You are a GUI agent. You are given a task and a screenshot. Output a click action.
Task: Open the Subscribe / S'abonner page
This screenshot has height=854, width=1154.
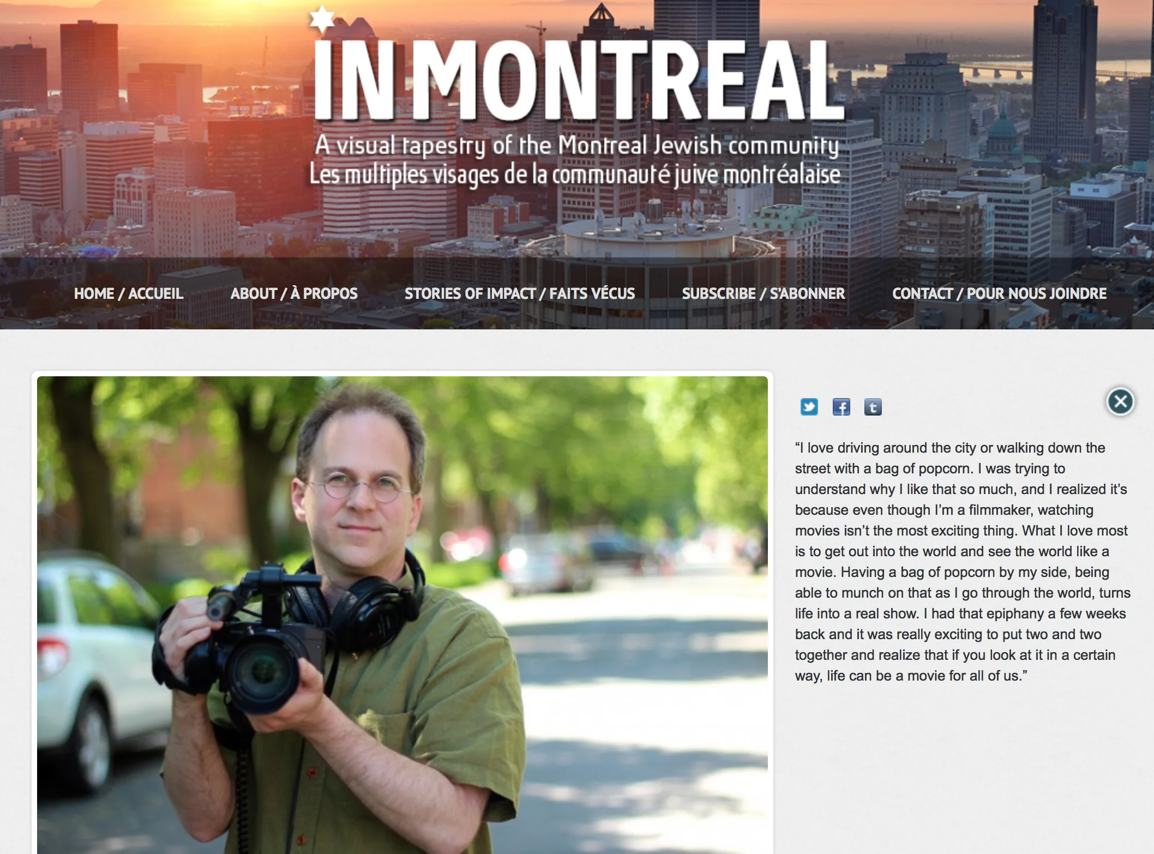tap(764, 293)
